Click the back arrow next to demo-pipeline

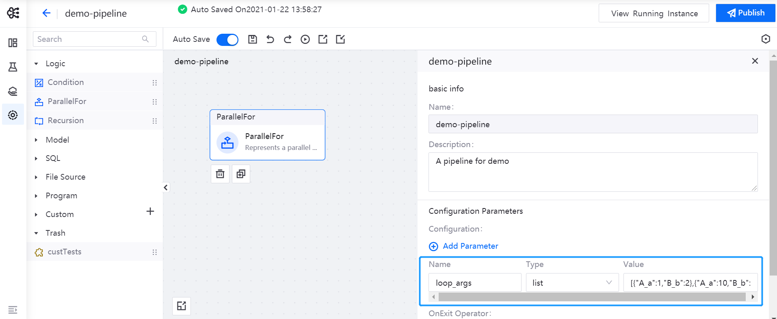46,13
